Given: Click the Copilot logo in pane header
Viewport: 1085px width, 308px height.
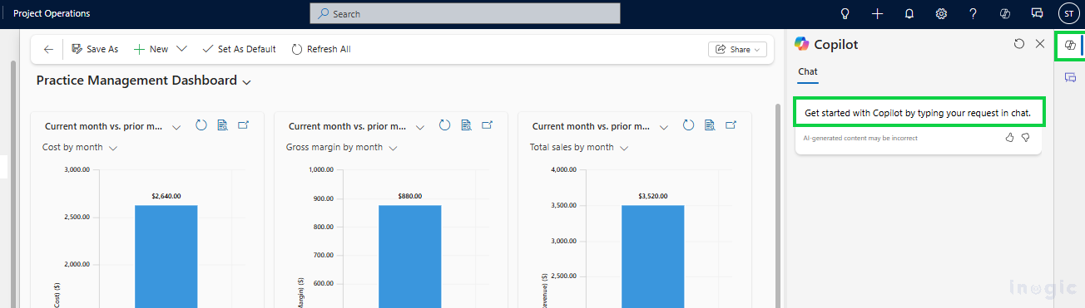Looking at the screenshot, I should point(802,44).
